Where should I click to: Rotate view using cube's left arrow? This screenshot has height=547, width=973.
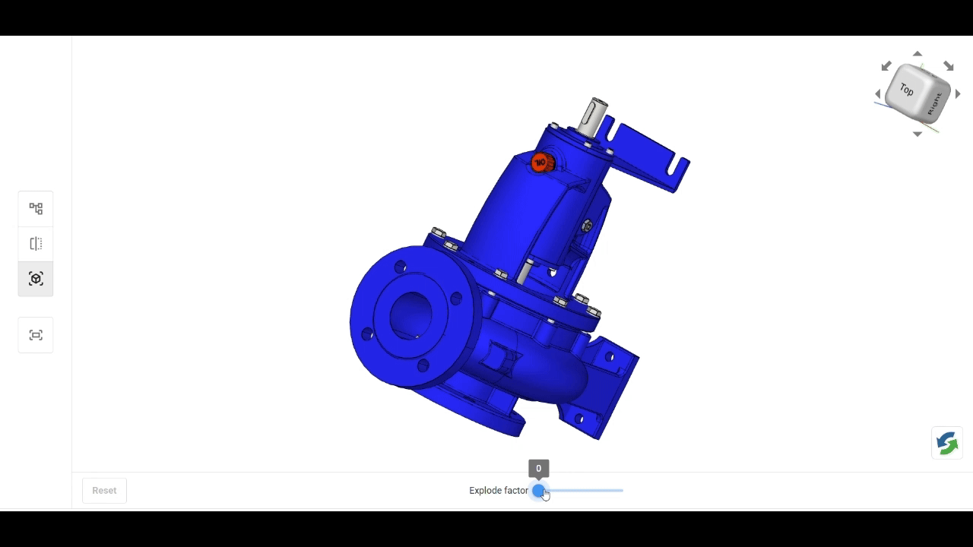coord(878,94)
